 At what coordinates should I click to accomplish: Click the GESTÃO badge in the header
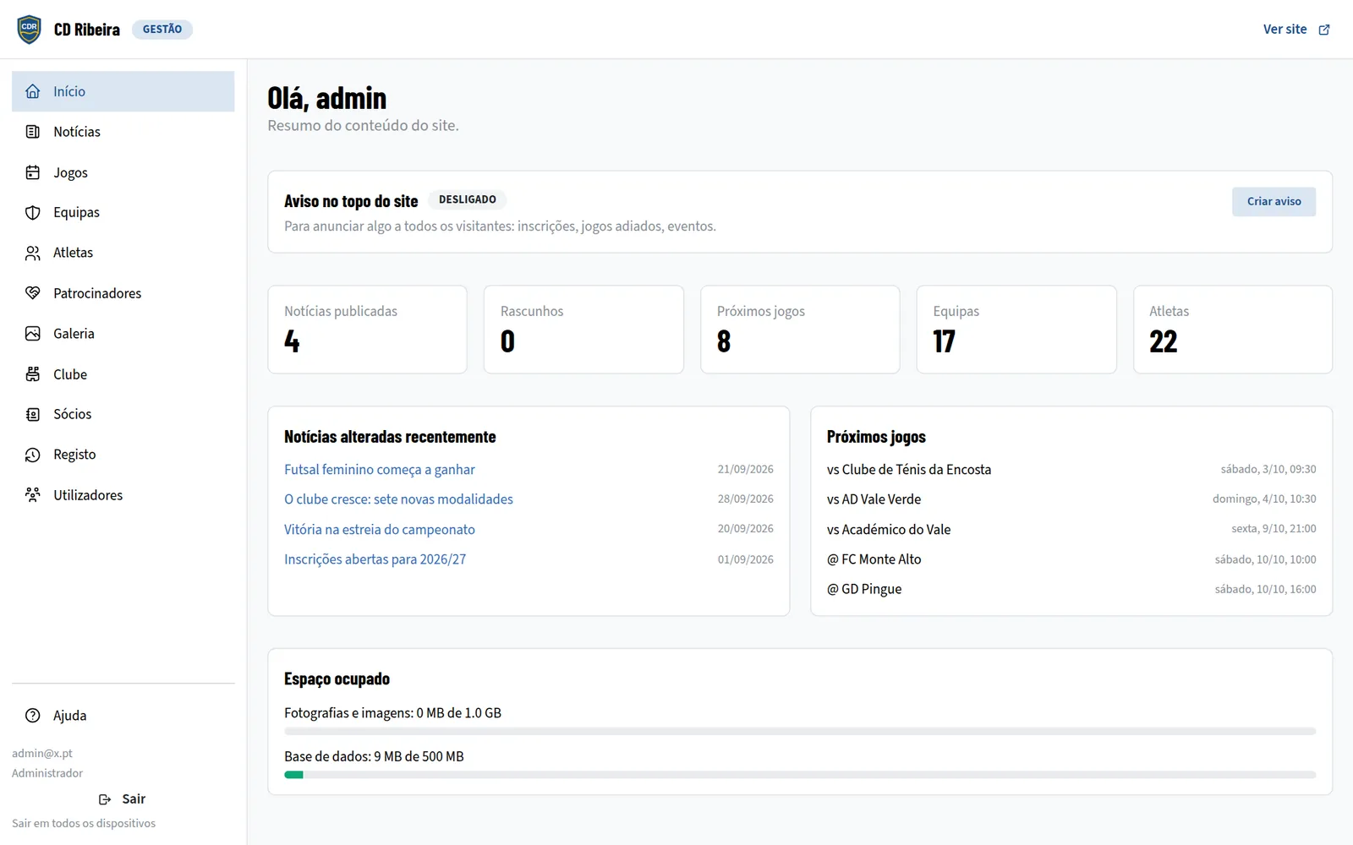162,30
